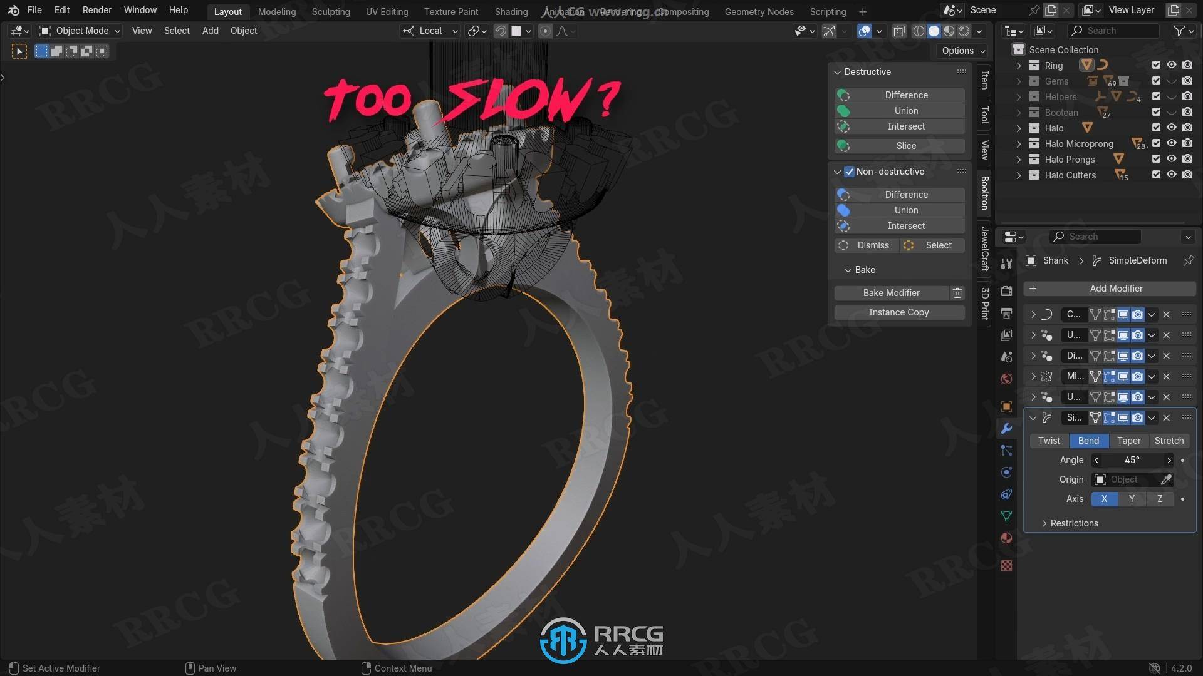1203x676 pixels.
Task: Exclude the Ring collection via checkbox
Action: 1156,65
